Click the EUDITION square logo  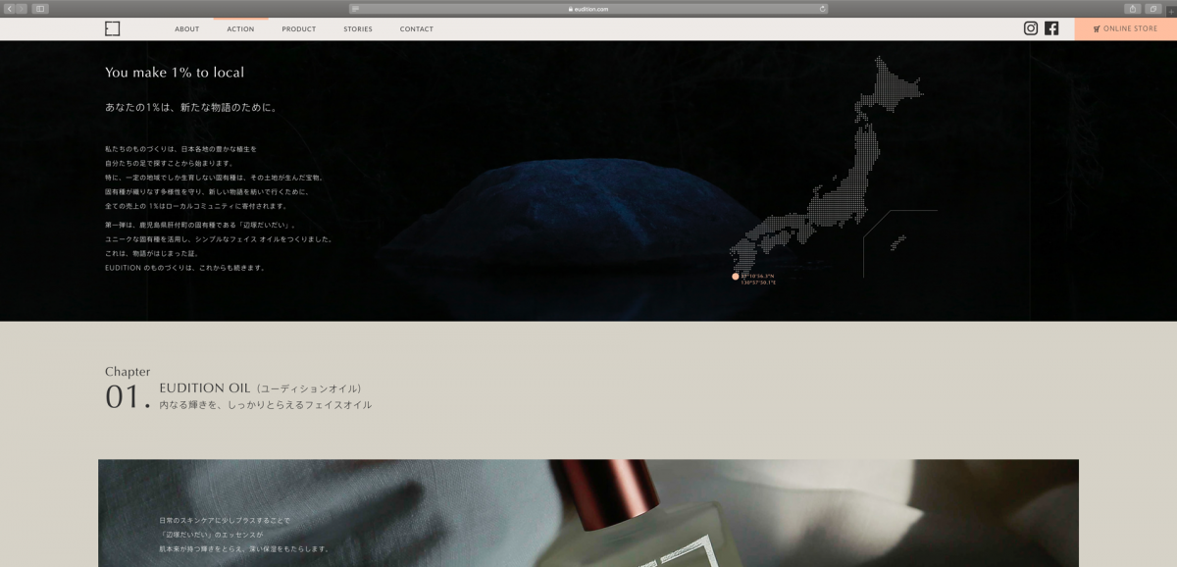(x=112, y=28)
